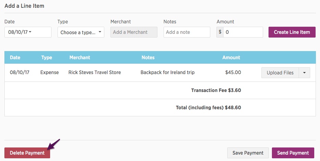Image resolution: width=320 pixels, height=161 pixels.
Task: Click the dollar sign prefix of Amount
Action: [x=220, y=32]
